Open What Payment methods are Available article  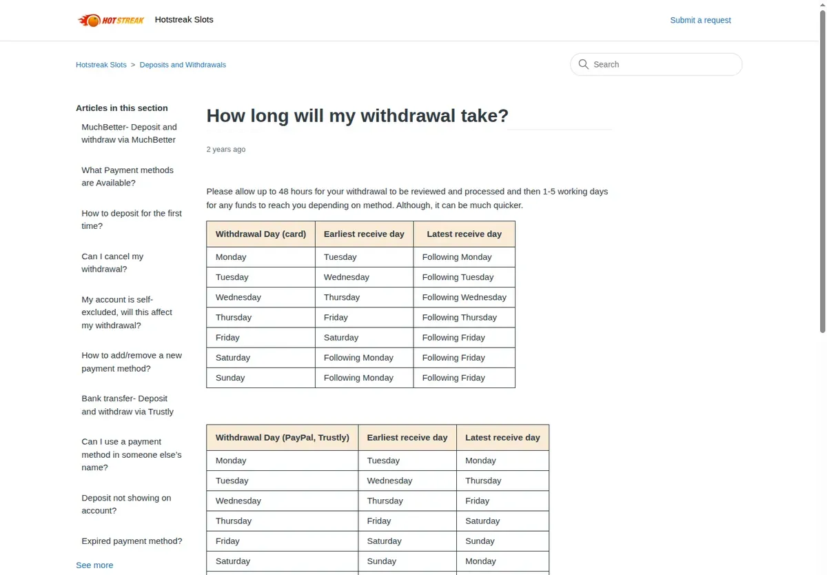(127, 176)
